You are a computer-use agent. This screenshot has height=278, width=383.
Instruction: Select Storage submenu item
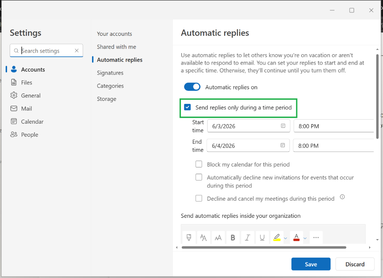(107, 99)
